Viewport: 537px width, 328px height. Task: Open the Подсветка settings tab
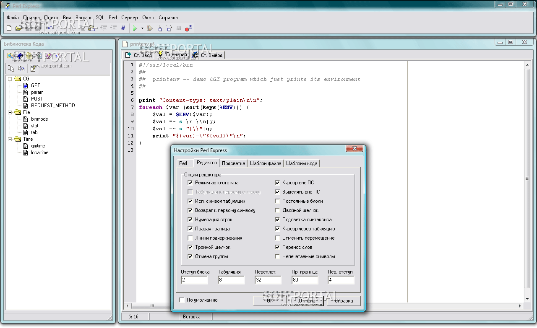click(x=233, y=163)
